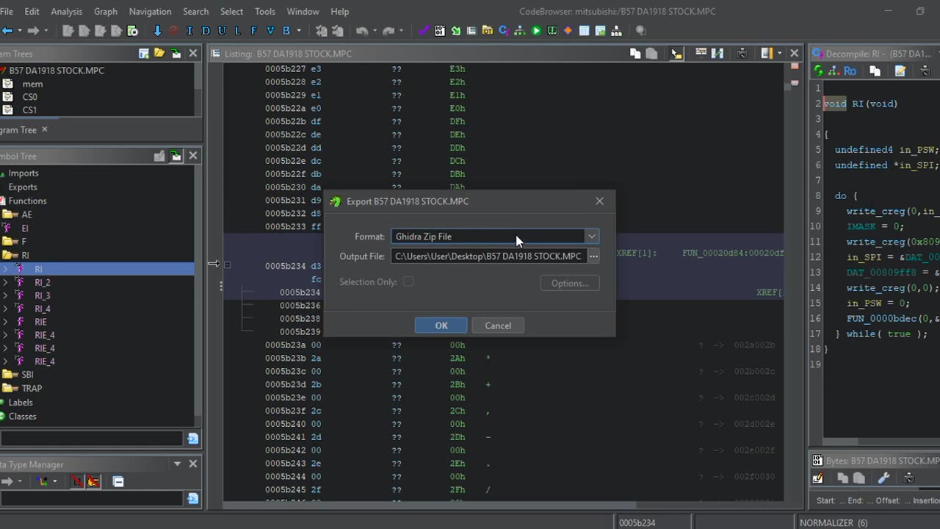Toggle the navigation direction down arrow
Screen dimensions: 940x529
click(157, 31)
